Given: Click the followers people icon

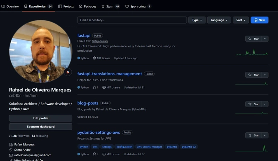Looking at the screenshot, I should click(x=11, y=136).
